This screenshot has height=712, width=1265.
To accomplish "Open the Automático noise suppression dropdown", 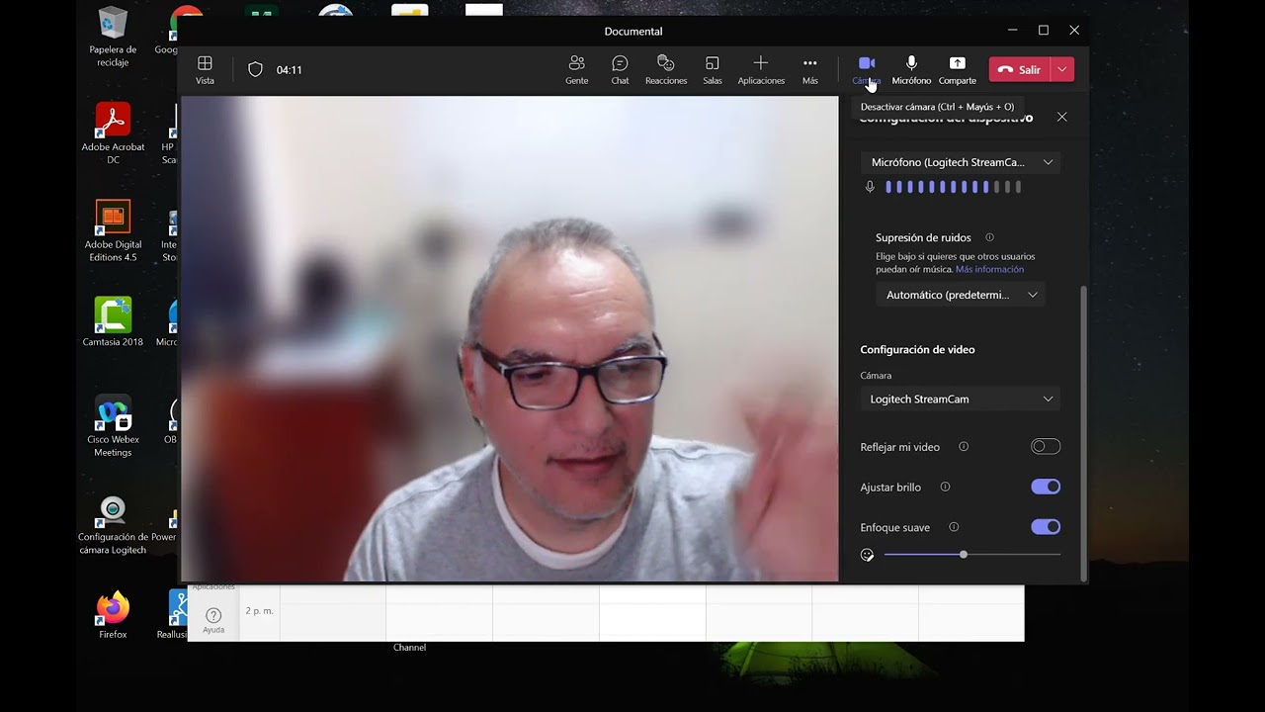I will pos(961,295).
